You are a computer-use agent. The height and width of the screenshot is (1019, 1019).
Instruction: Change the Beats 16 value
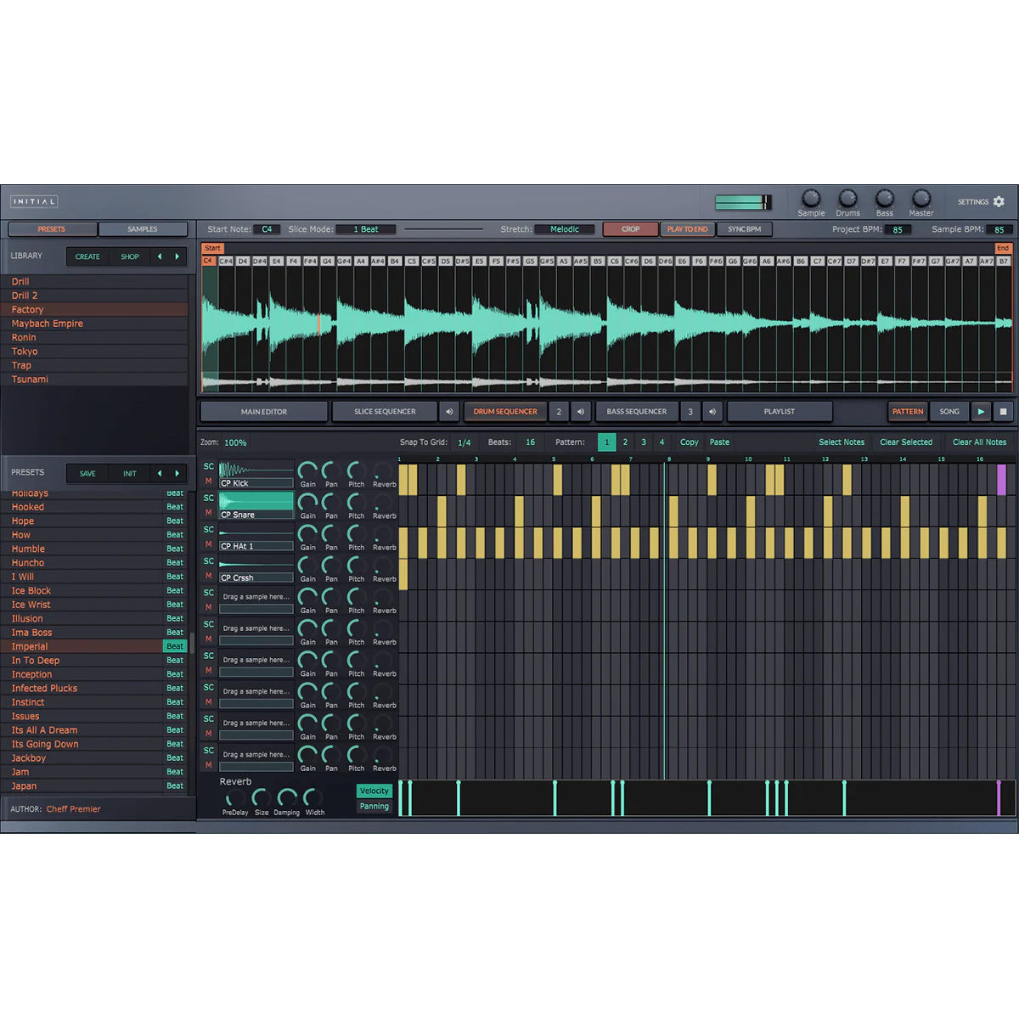click(530, 442)
